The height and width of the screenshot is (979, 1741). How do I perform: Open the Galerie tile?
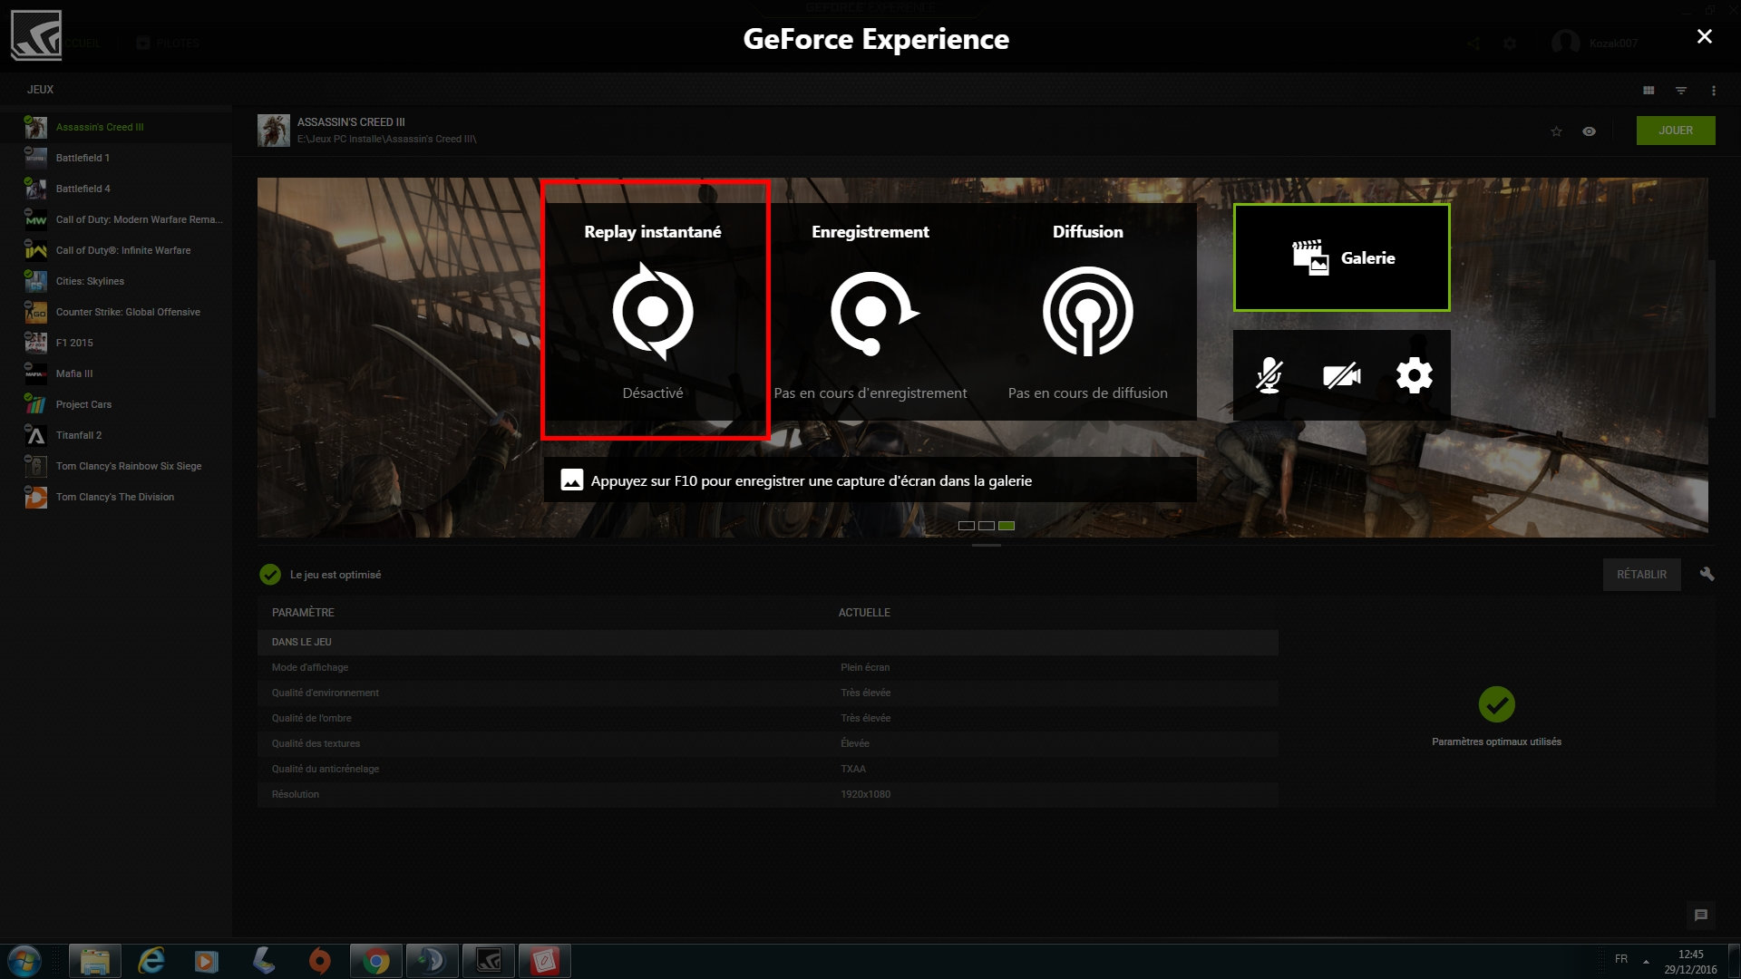[x=1341, y=257]
